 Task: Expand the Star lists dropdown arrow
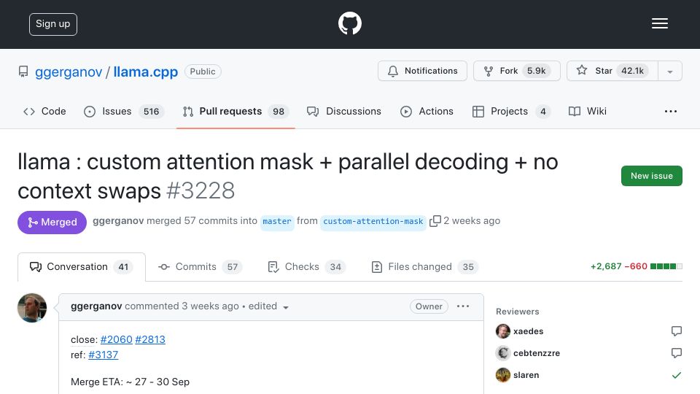670,72
